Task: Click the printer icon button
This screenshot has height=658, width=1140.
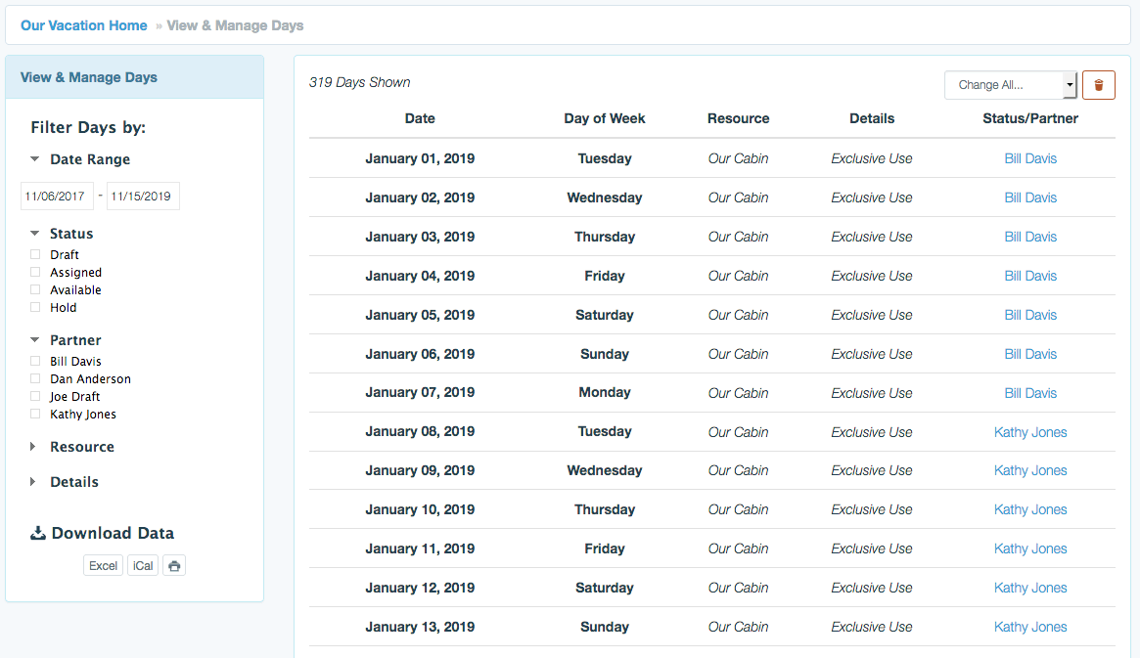Action: click(x=174, y=566)
